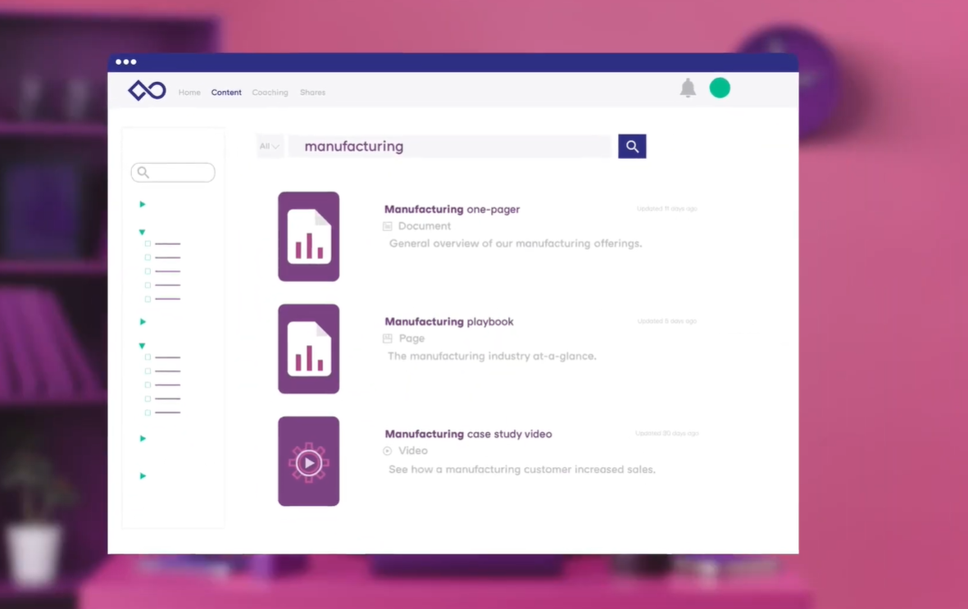Check the last box in first expanded group
Viewport: 968px width, 609px height.
(x=148, y=299)
